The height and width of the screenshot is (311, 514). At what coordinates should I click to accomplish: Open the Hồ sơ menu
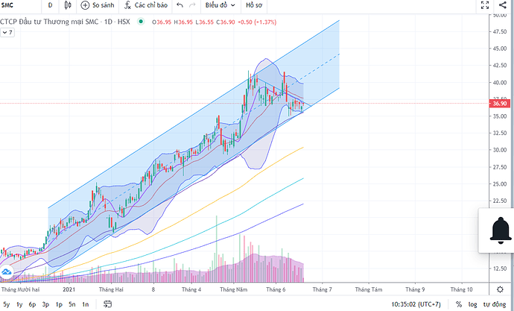pos(254,5)
